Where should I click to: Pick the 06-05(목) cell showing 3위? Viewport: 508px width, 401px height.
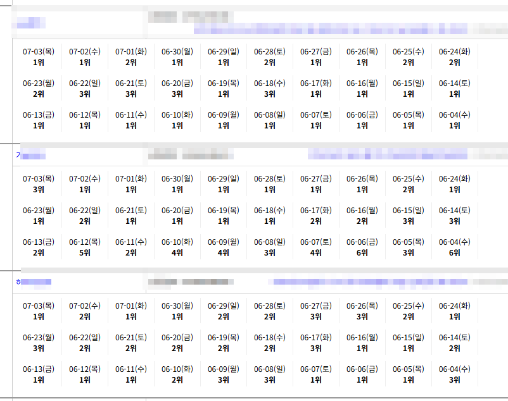[409, 247]
